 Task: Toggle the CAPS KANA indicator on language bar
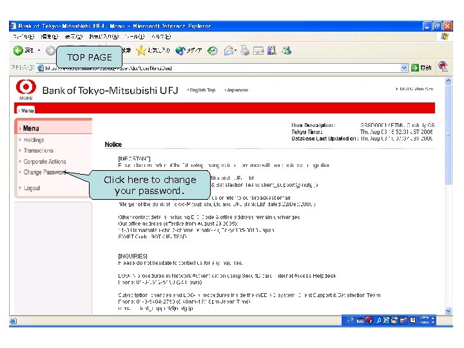(424, 320)
